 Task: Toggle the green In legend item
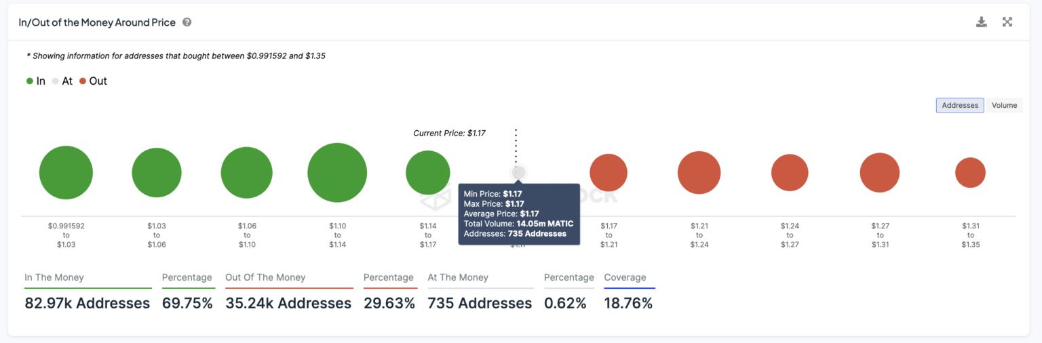36,81
